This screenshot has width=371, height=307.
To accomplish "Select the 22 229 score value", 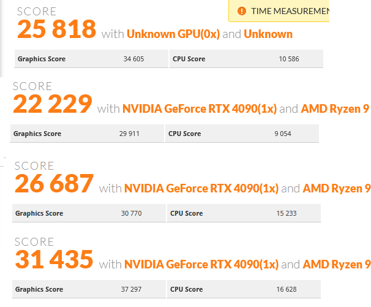I will pyautogui.click(x=52, y=104).
